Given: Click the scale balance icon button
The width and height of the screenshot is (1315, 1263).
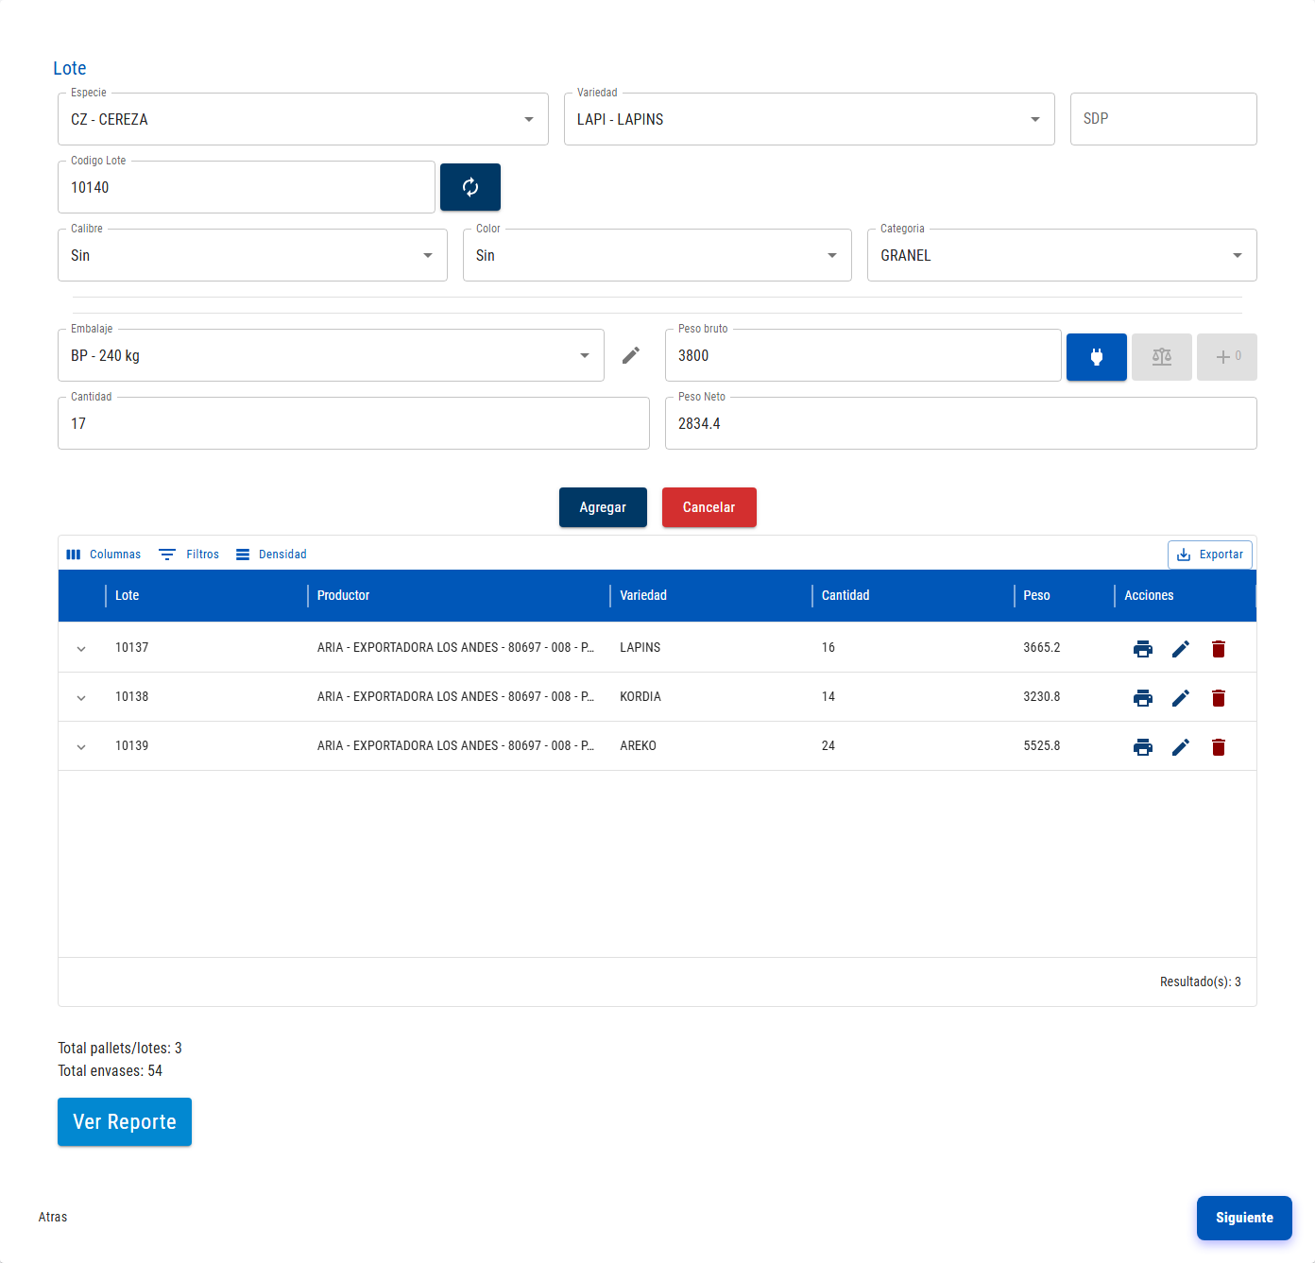Looking at the screenshot, I should (x=1162, y=357).
